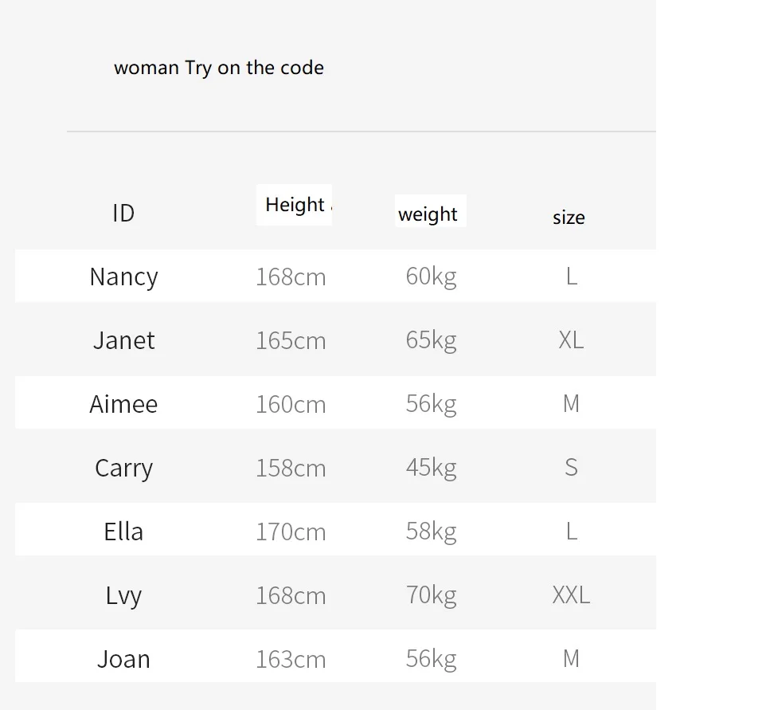Click the Height column header
Viewport: 770px width, 710px height.
(295, 205)
